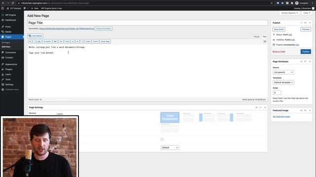Edit the Publish immediately schedule
316x177 pixels.
click(297, 45)
